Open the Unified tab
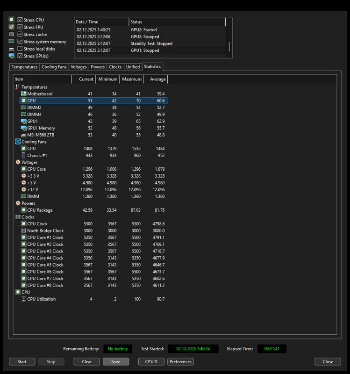This screenshot has width=350, height=374. [x=133, y=67]
